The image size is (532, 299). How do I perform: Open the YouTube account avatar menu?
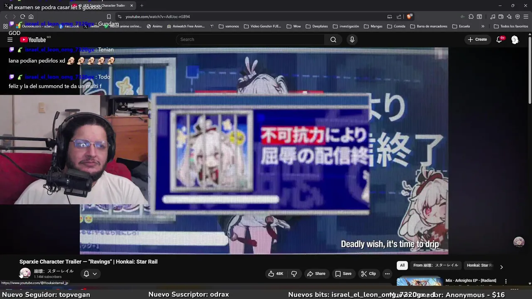pos(515,39)
